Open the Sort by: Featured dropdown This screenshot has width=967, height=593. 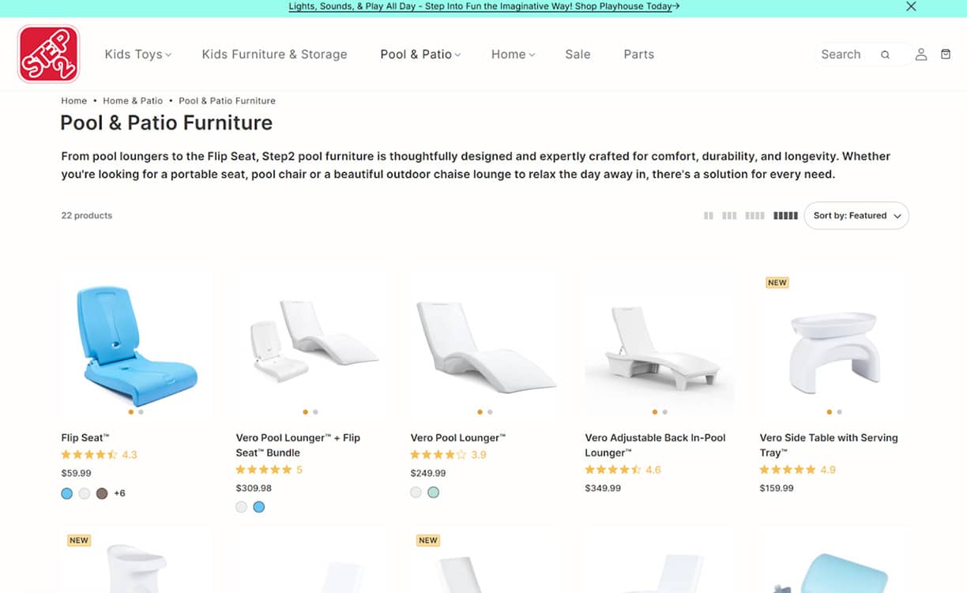[856, 216]
